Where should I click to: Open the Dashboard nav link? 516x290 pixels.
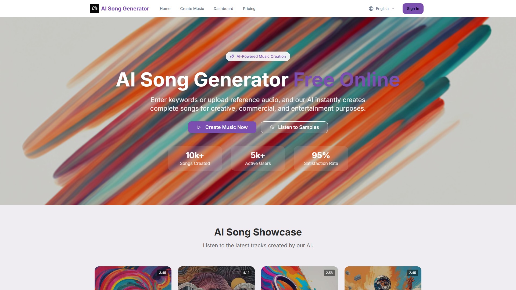click(223, 9)
